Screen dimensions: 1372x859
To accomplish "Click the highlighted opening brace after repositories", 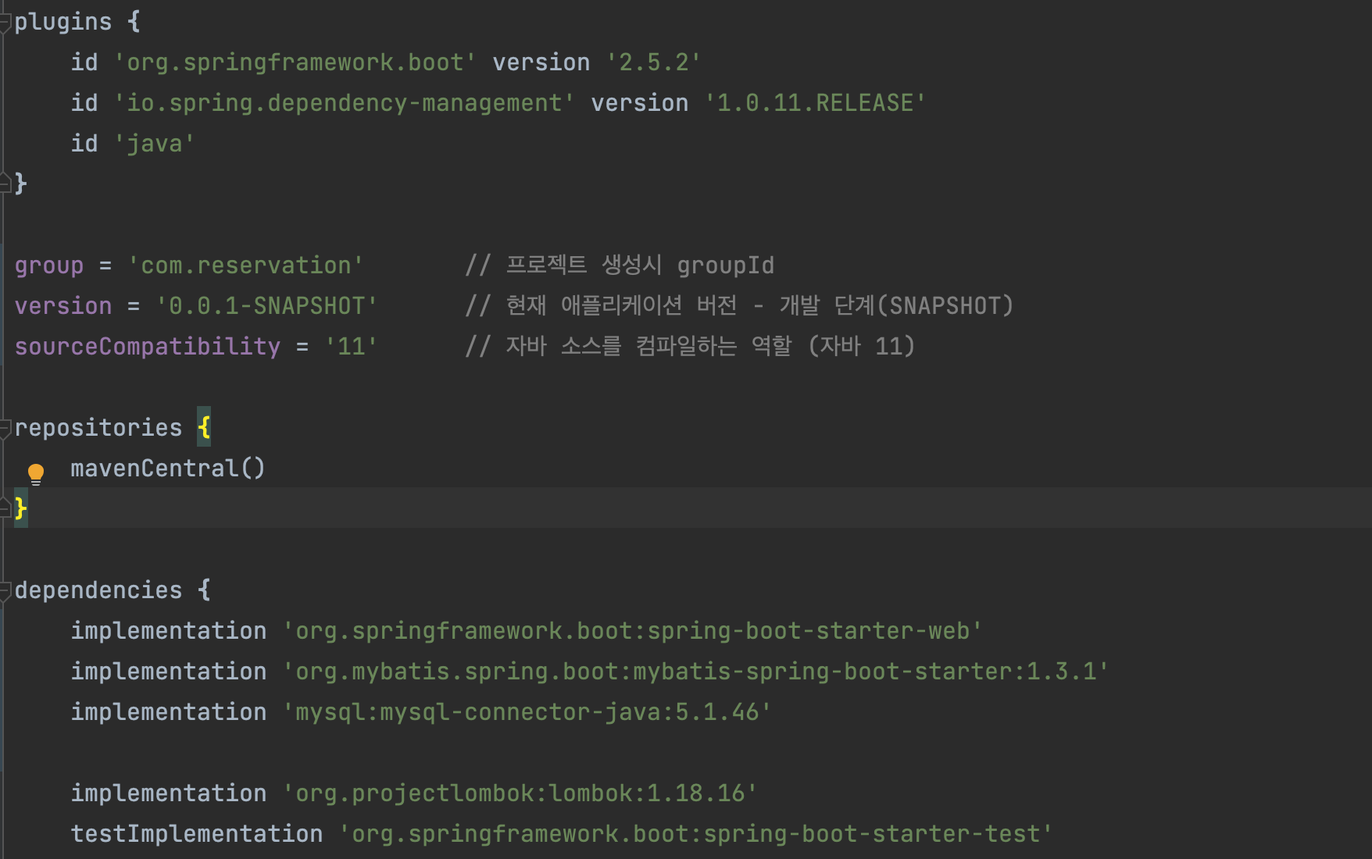I will [204, 427].
